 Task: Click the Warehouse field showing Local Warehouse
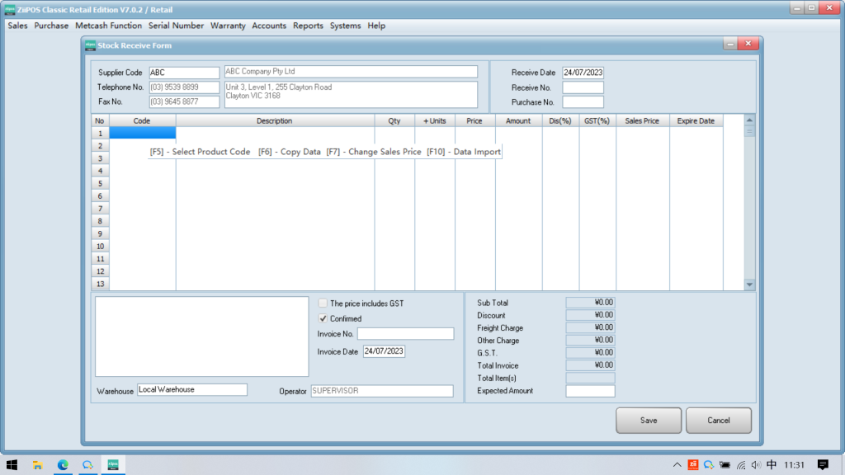tap(192, 390)
